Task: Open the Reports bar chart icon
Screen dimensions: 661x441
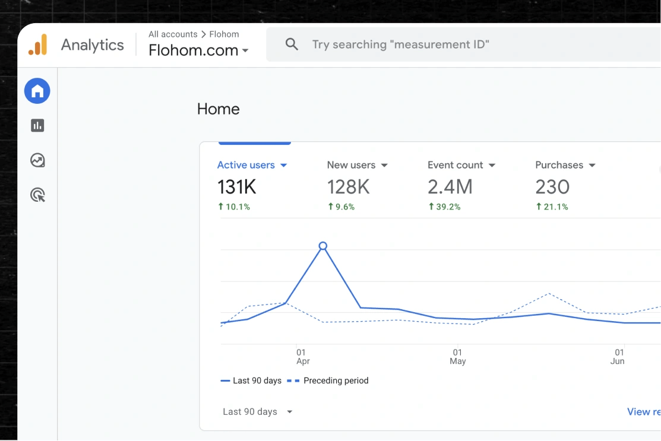Action: click(37, 125)
